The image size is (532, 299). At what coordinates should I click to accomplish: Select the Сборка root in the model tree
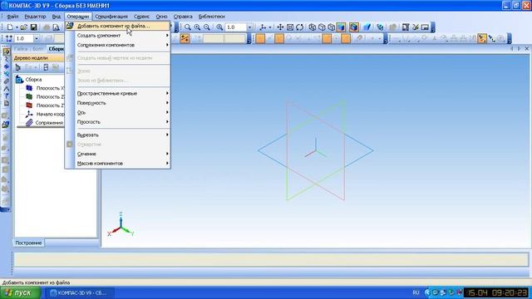coord(33,80)
